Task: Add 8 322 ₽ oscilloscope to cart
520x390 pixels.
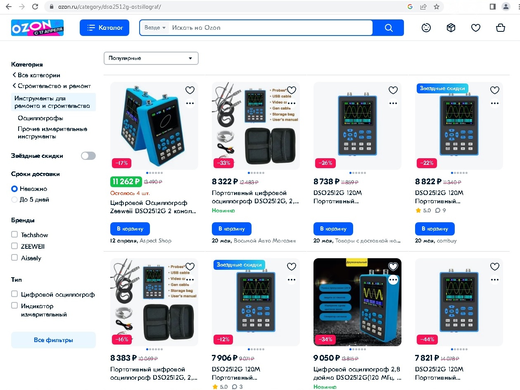Action: pyautogui.click(x=232, y=229)
